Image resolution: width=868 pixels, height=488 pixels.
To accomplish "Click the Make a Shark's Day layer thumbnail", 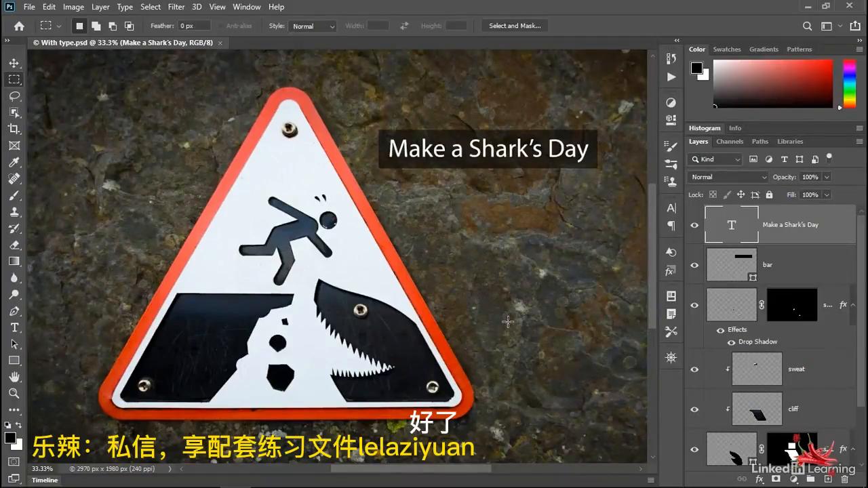I will coord(732,224).
